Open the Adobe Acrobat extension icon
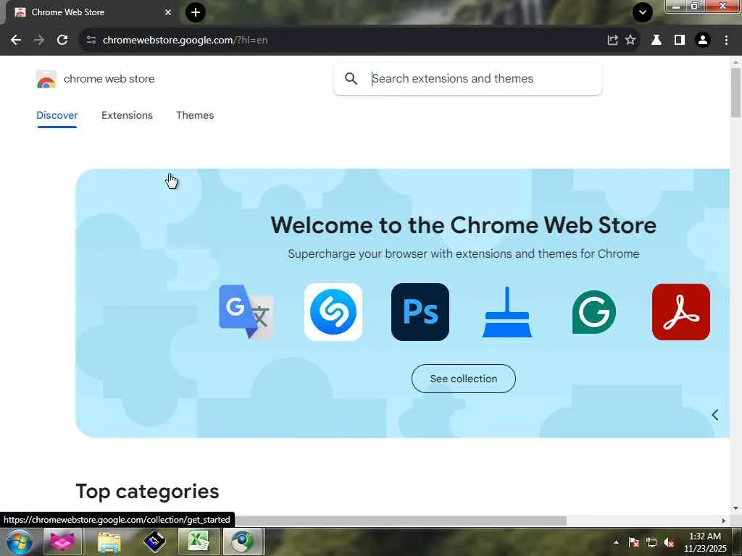742x556 pixels. [x=681, y=312]
